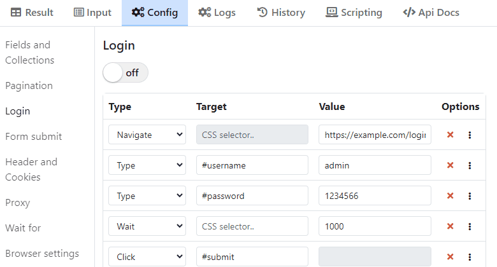Screen dimensions: 497x267
Task: Delete the #username row with red X
Action: pyautogui.click(x=450, y=165)
